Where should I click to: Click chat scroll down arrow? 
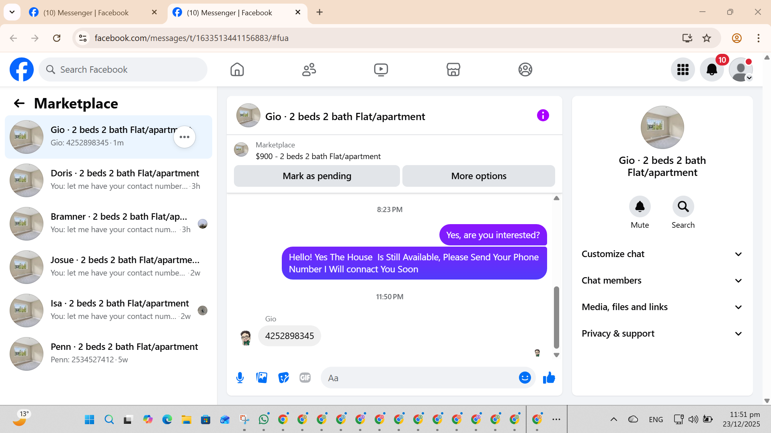pos(556,355)
